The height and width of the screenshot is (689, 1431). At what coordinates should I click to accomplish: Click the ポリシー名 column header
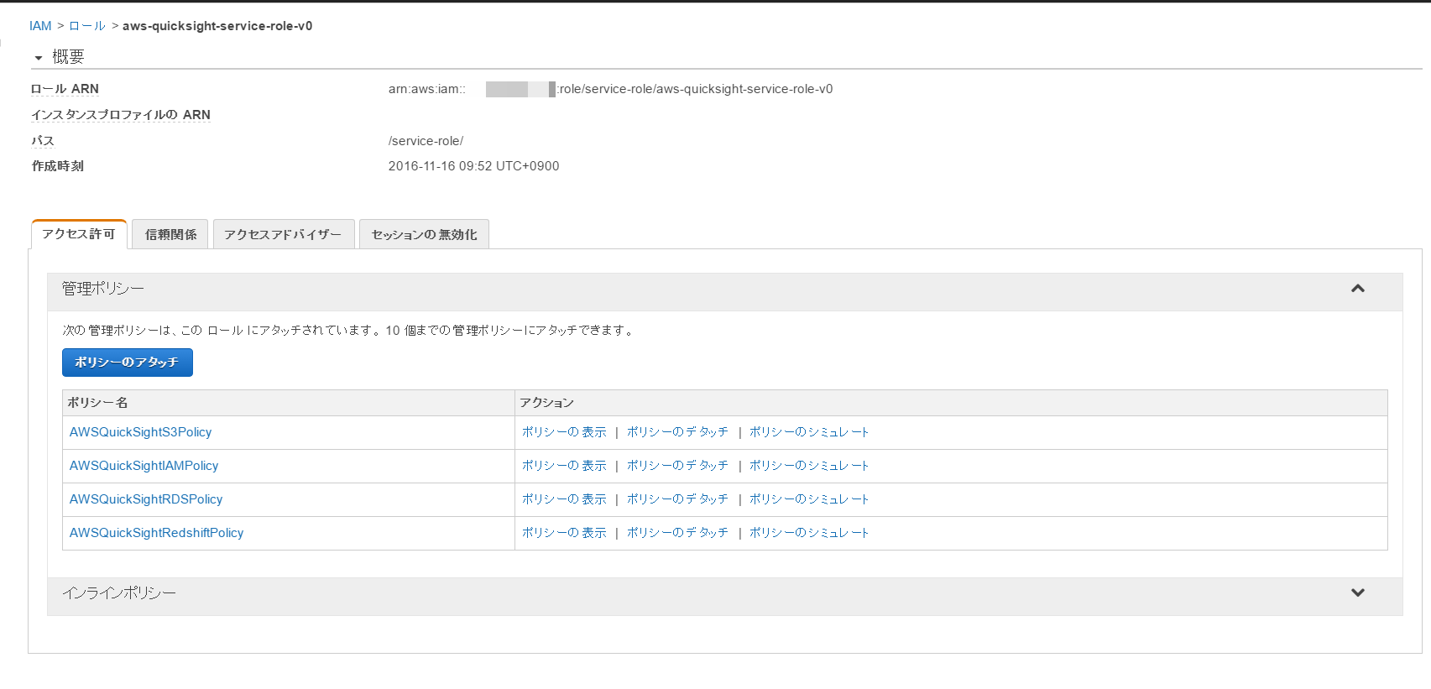98,403
